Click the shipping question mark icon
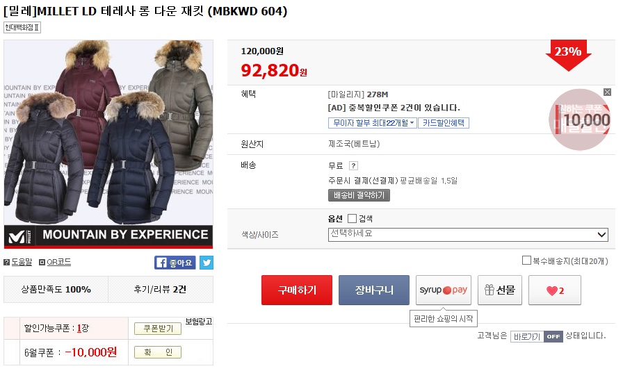Viewport: 623px width, 371px height. coord(353,165)
